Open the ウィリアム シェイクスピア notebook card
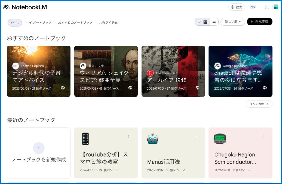The width and height of the screenshot is (282, 184). [106, 71]
